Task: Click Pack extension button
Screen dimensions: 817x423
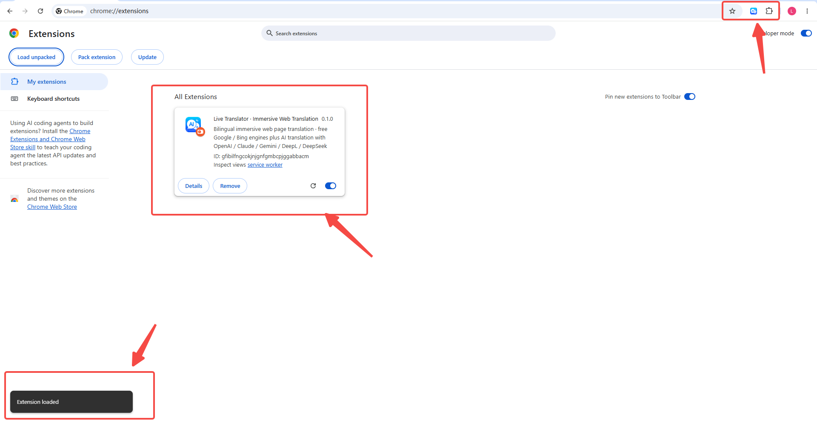Action: [x=97, y=57]
